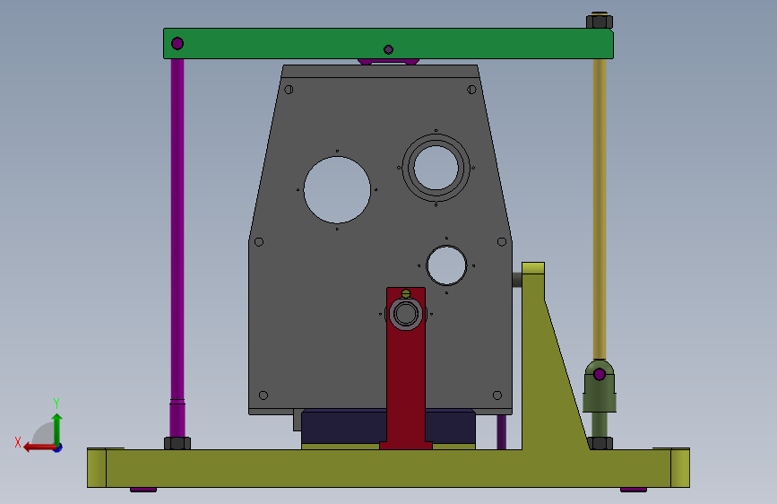Viewport: 777px width, 504px height.
Task: Select the purple pin at the green beam's left end
Action: click(177, 44)
